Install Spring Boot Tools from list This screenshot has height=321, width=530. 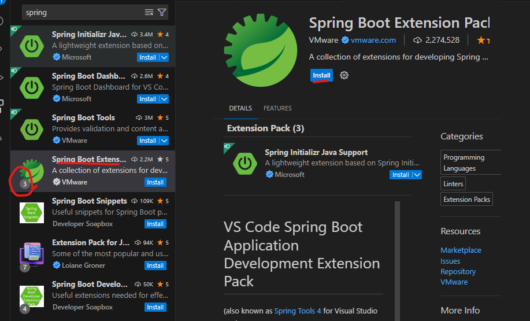tap(148, 141)
